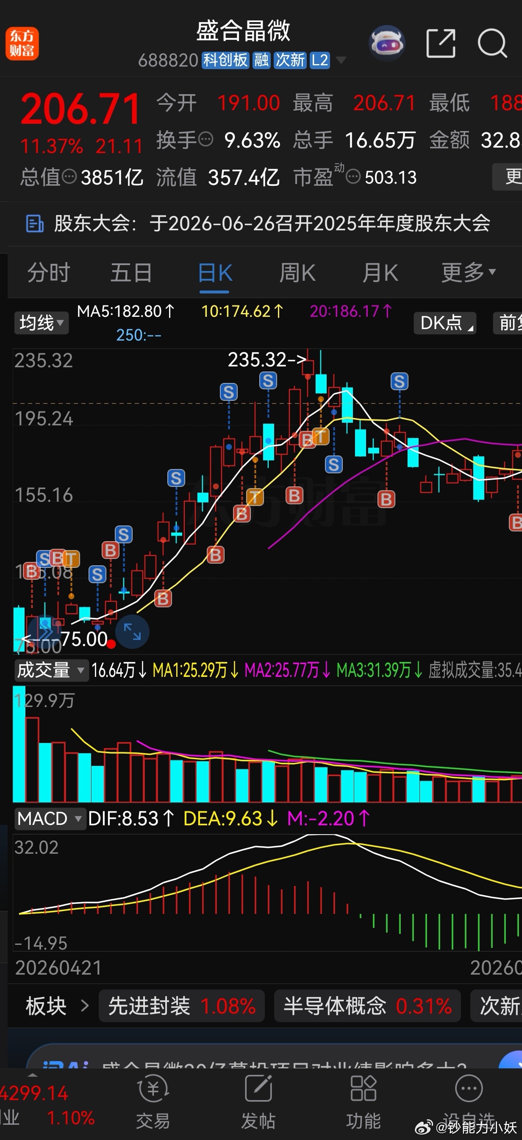Open 先进封装 sector 1.08%
The image size is (522, 1140).
click(182, 1006)
